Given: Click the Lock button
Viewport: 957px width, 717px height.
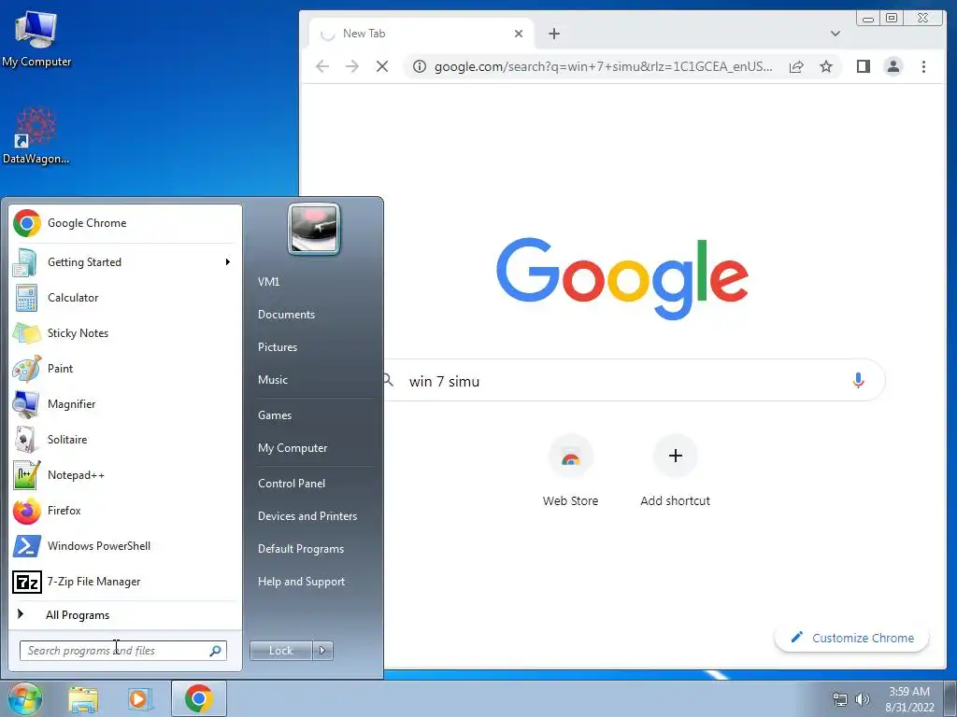Looking at the screenshot, I should [x=280, y=651].
